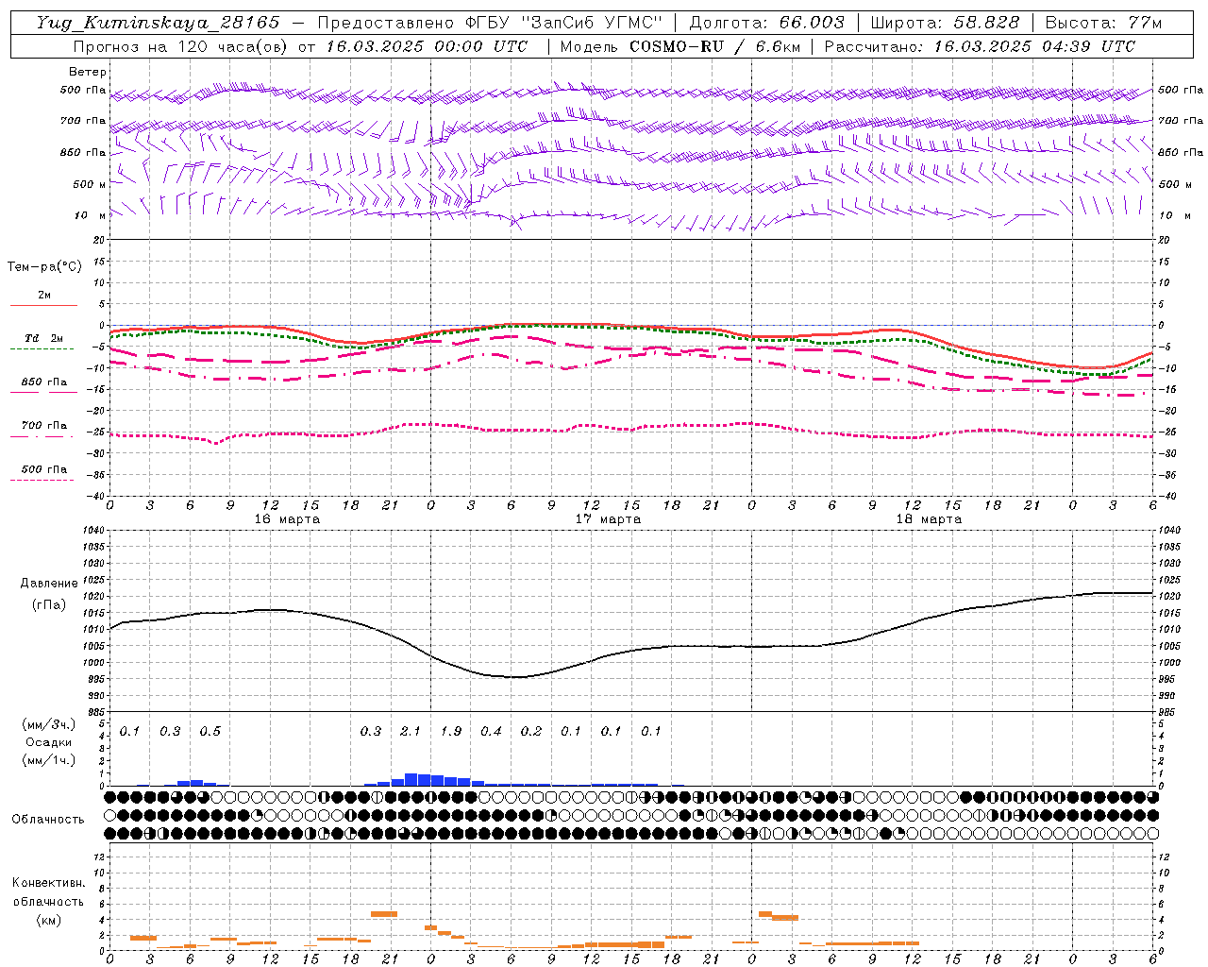Click the 500 гПа legend entry above dotted line
Image resolution: width=1208 pixels, height=967 pixels.
[44, 469]
